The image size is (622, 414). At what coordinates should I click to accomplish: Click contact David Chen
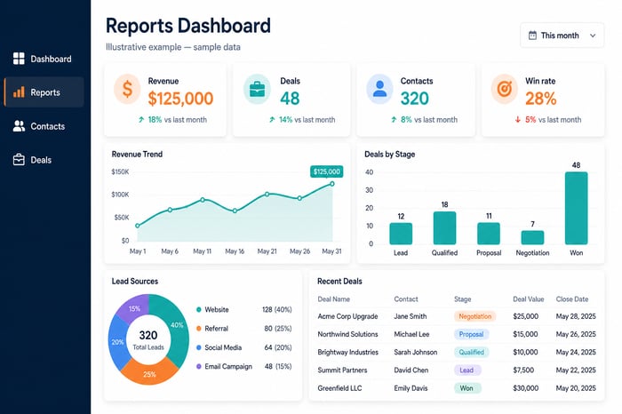click(411, 370)
